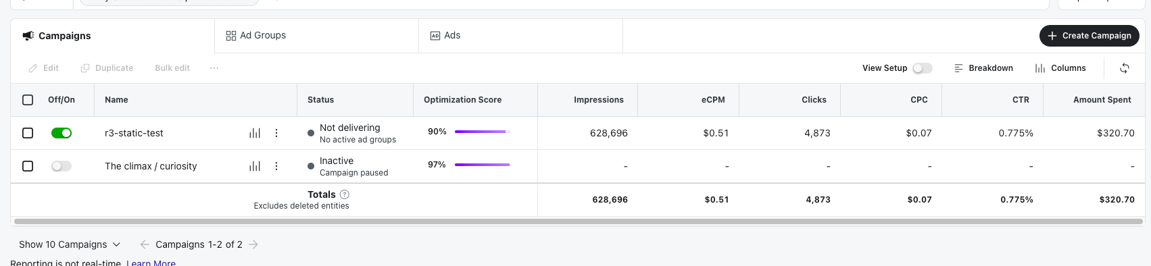Viewport: 1151px width, 266px height.
Task: Sort by the Impressions column header
Action: pos(599,100)
